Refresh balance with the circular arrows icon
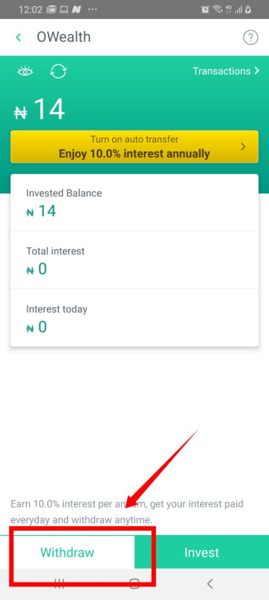The image size is (269, 600). pyautogui.click(x=58, y=71)
